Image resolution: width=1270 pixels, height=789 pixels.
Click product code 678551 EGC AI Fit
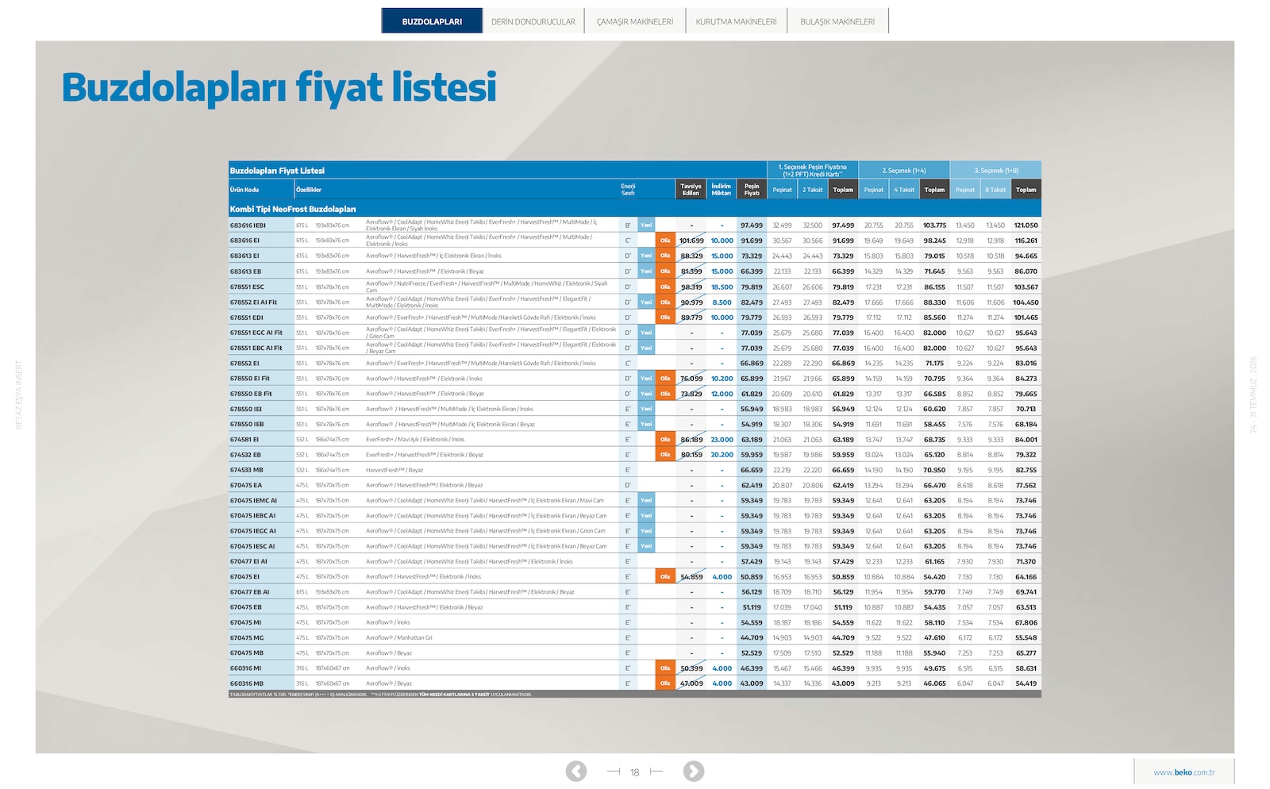256,333
